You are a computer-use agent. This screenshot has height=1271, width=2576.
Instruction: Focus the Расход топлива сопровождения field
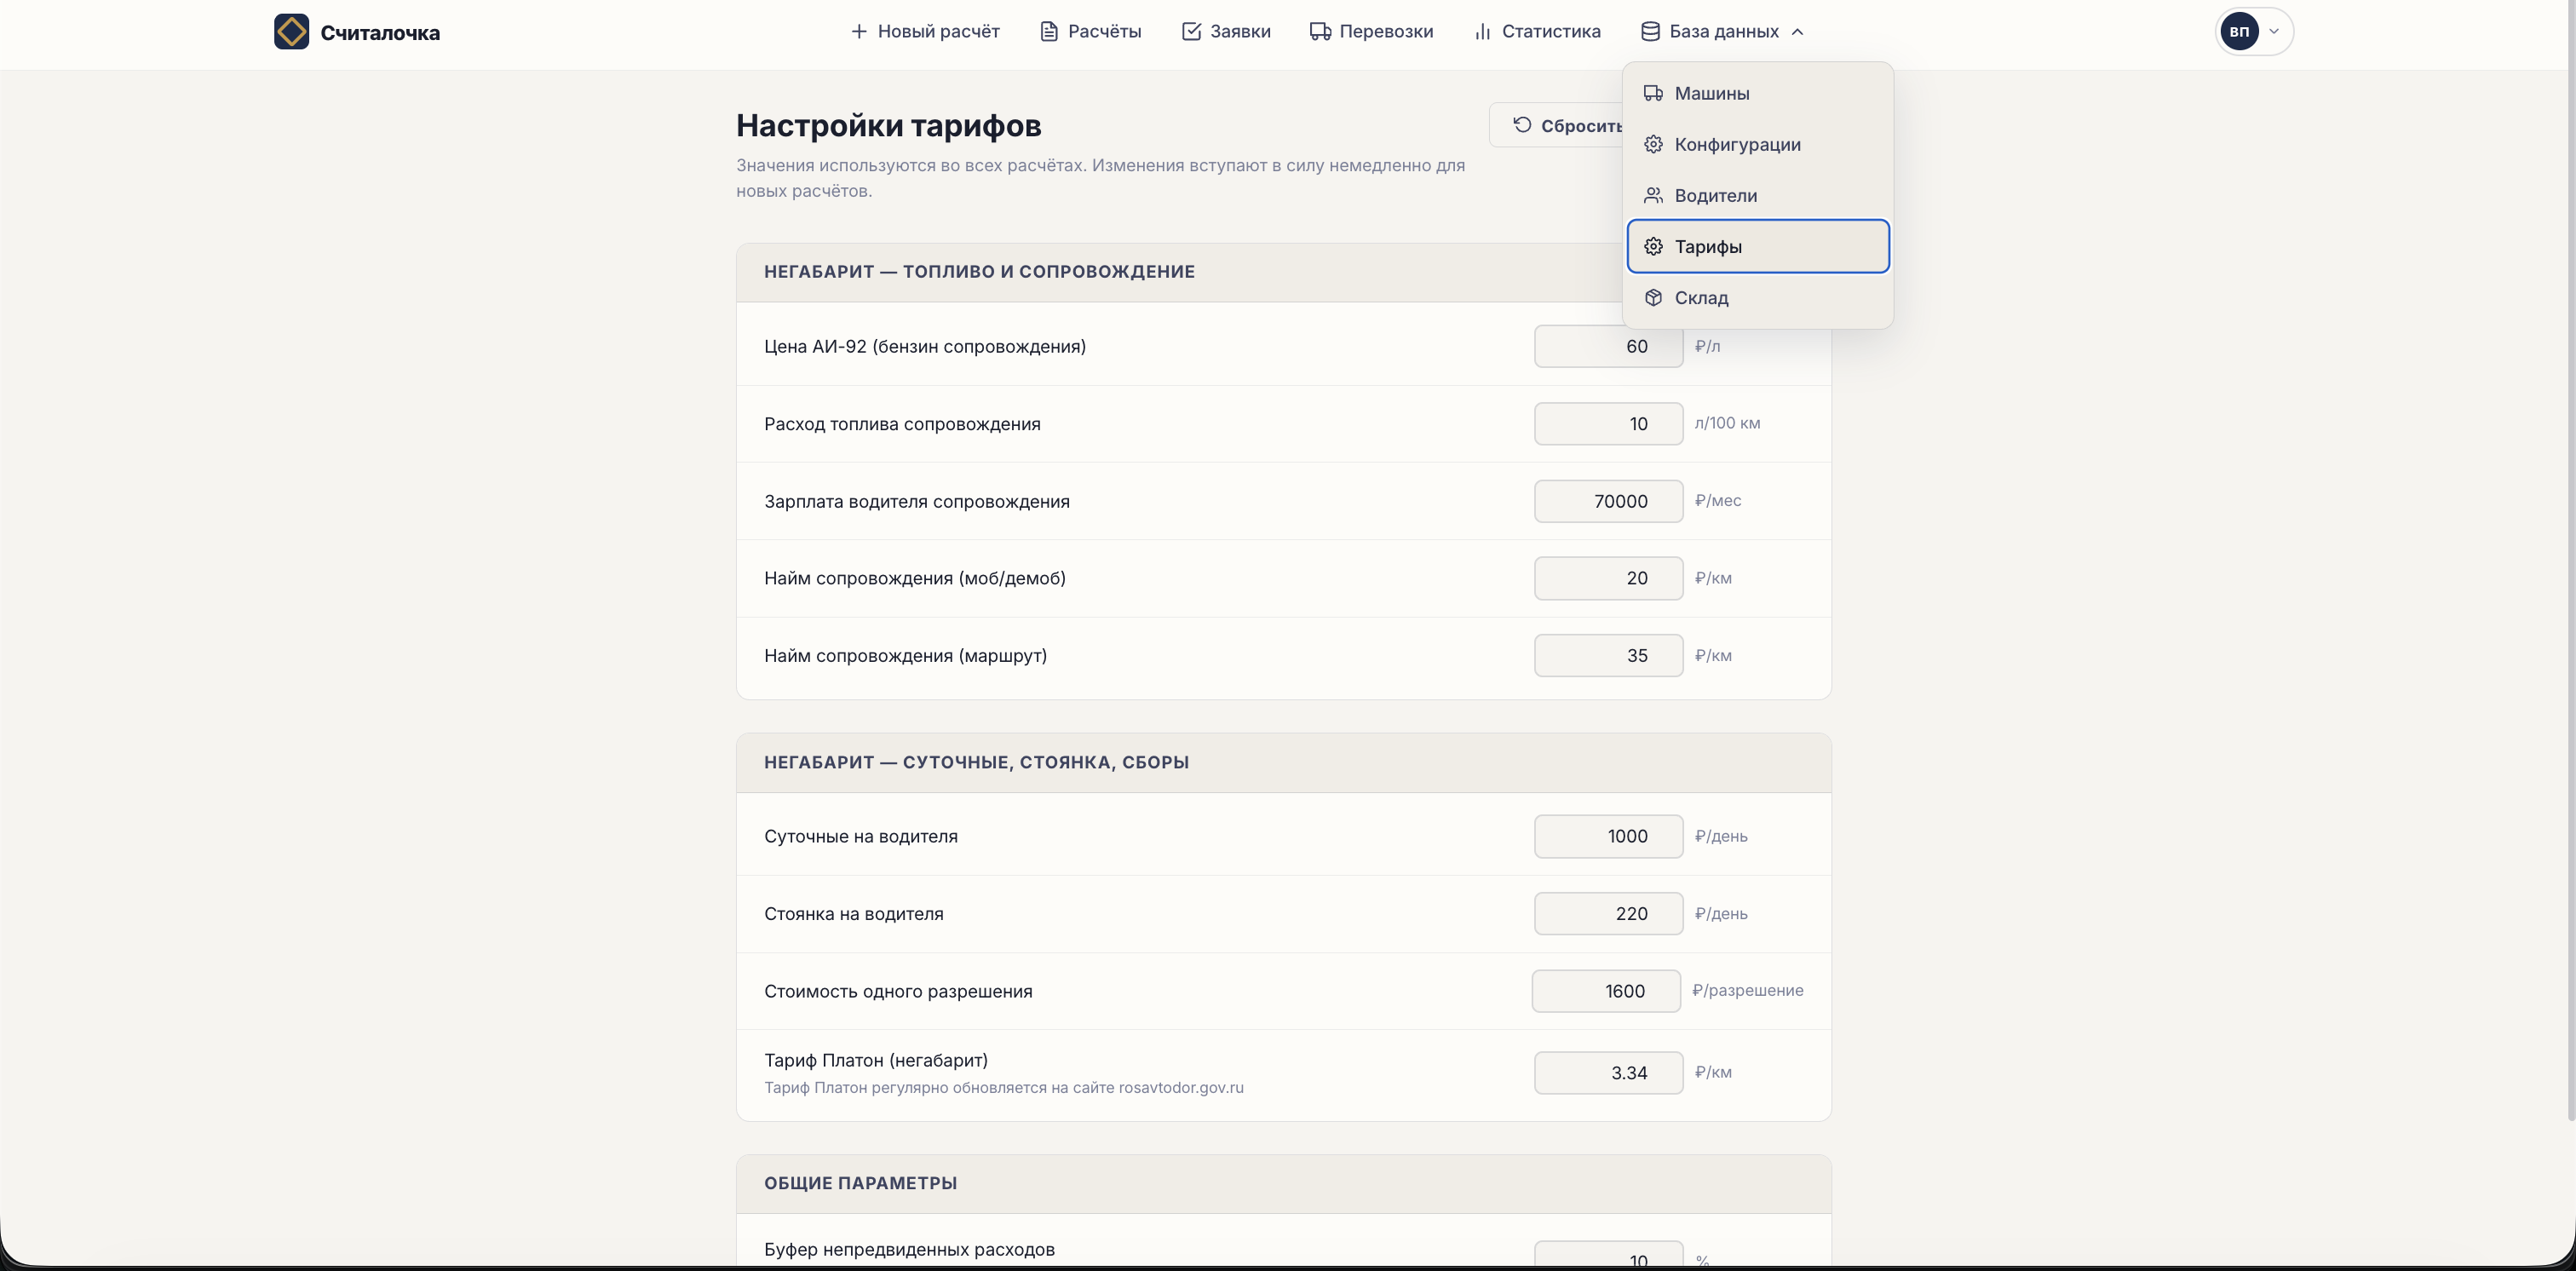point(1608,424)
